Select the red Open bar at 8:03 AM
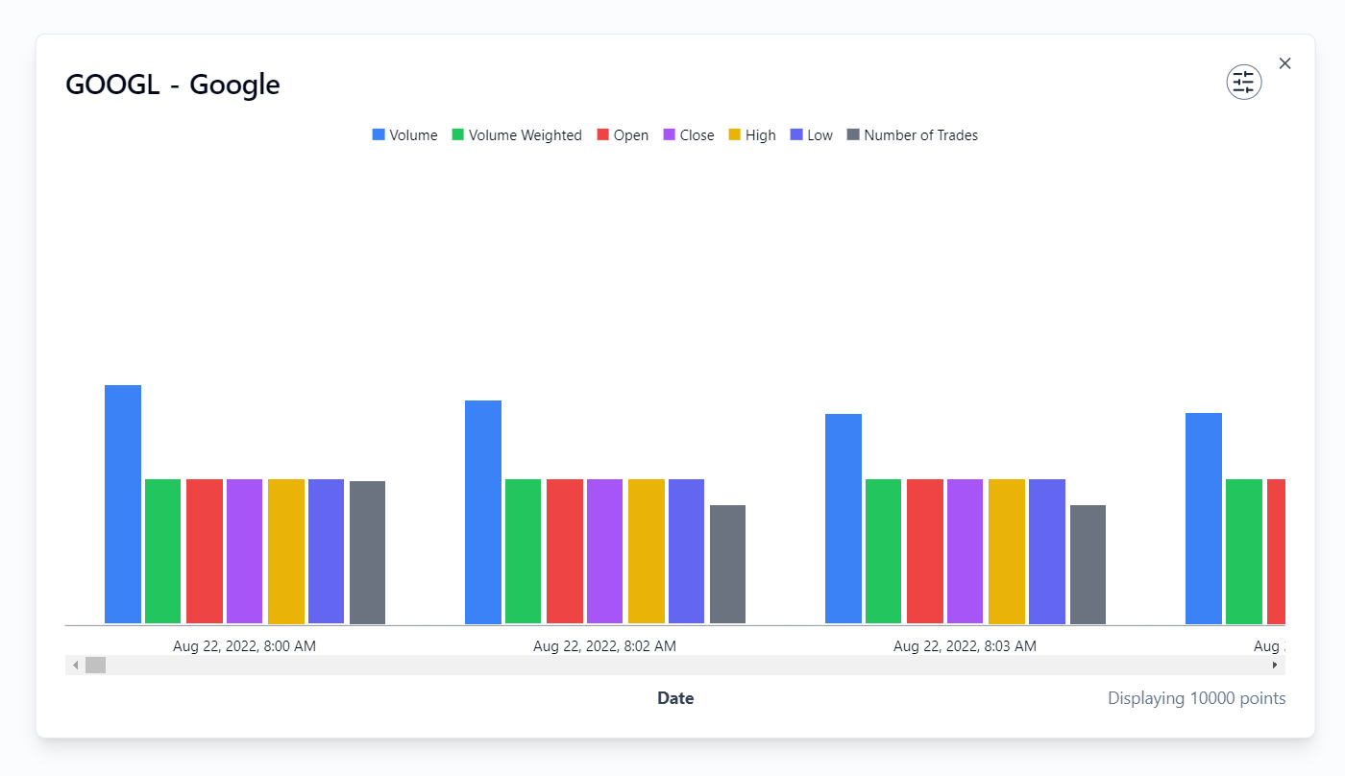Screen dimensions: 1345x776 click(x=925, y=551)
